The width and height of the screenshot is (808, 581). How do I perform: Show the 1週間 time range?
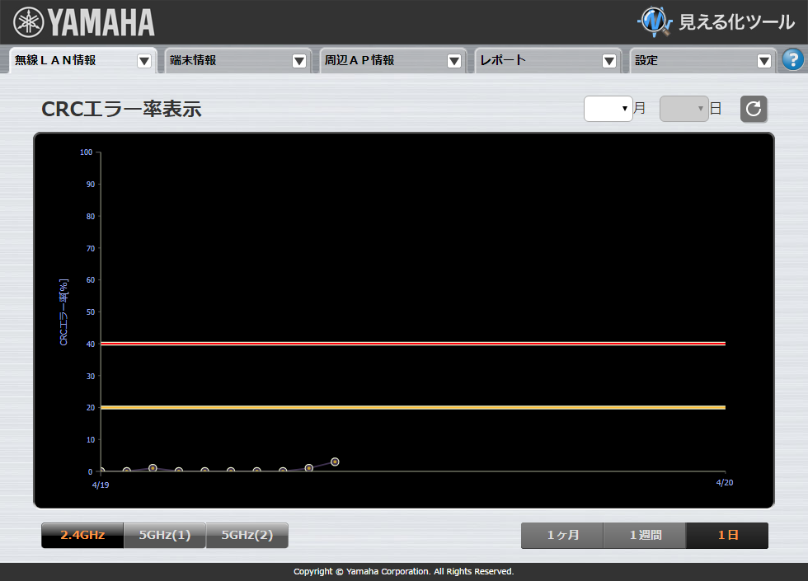coord(645,535)
